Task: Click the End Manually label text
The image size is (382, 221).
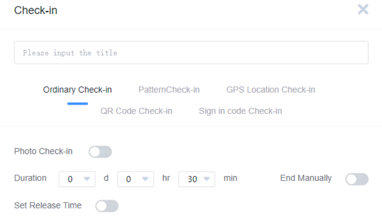Action: [306, 178]
